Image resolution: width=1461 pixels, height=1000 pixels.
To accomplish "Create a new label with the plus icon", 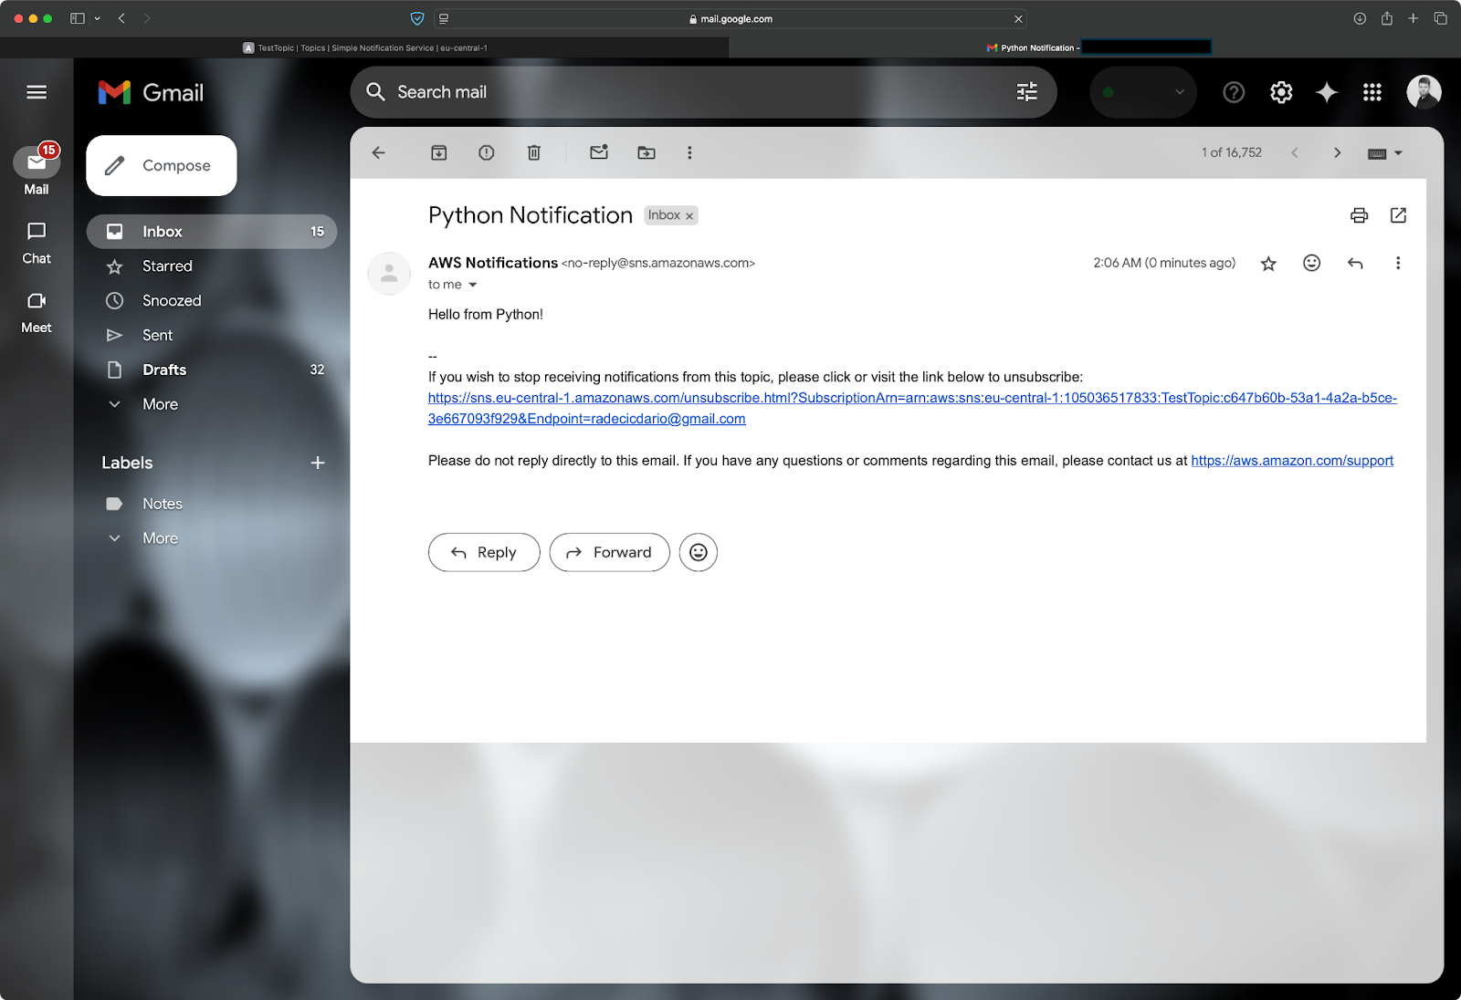I will click(x=318, y=463).
